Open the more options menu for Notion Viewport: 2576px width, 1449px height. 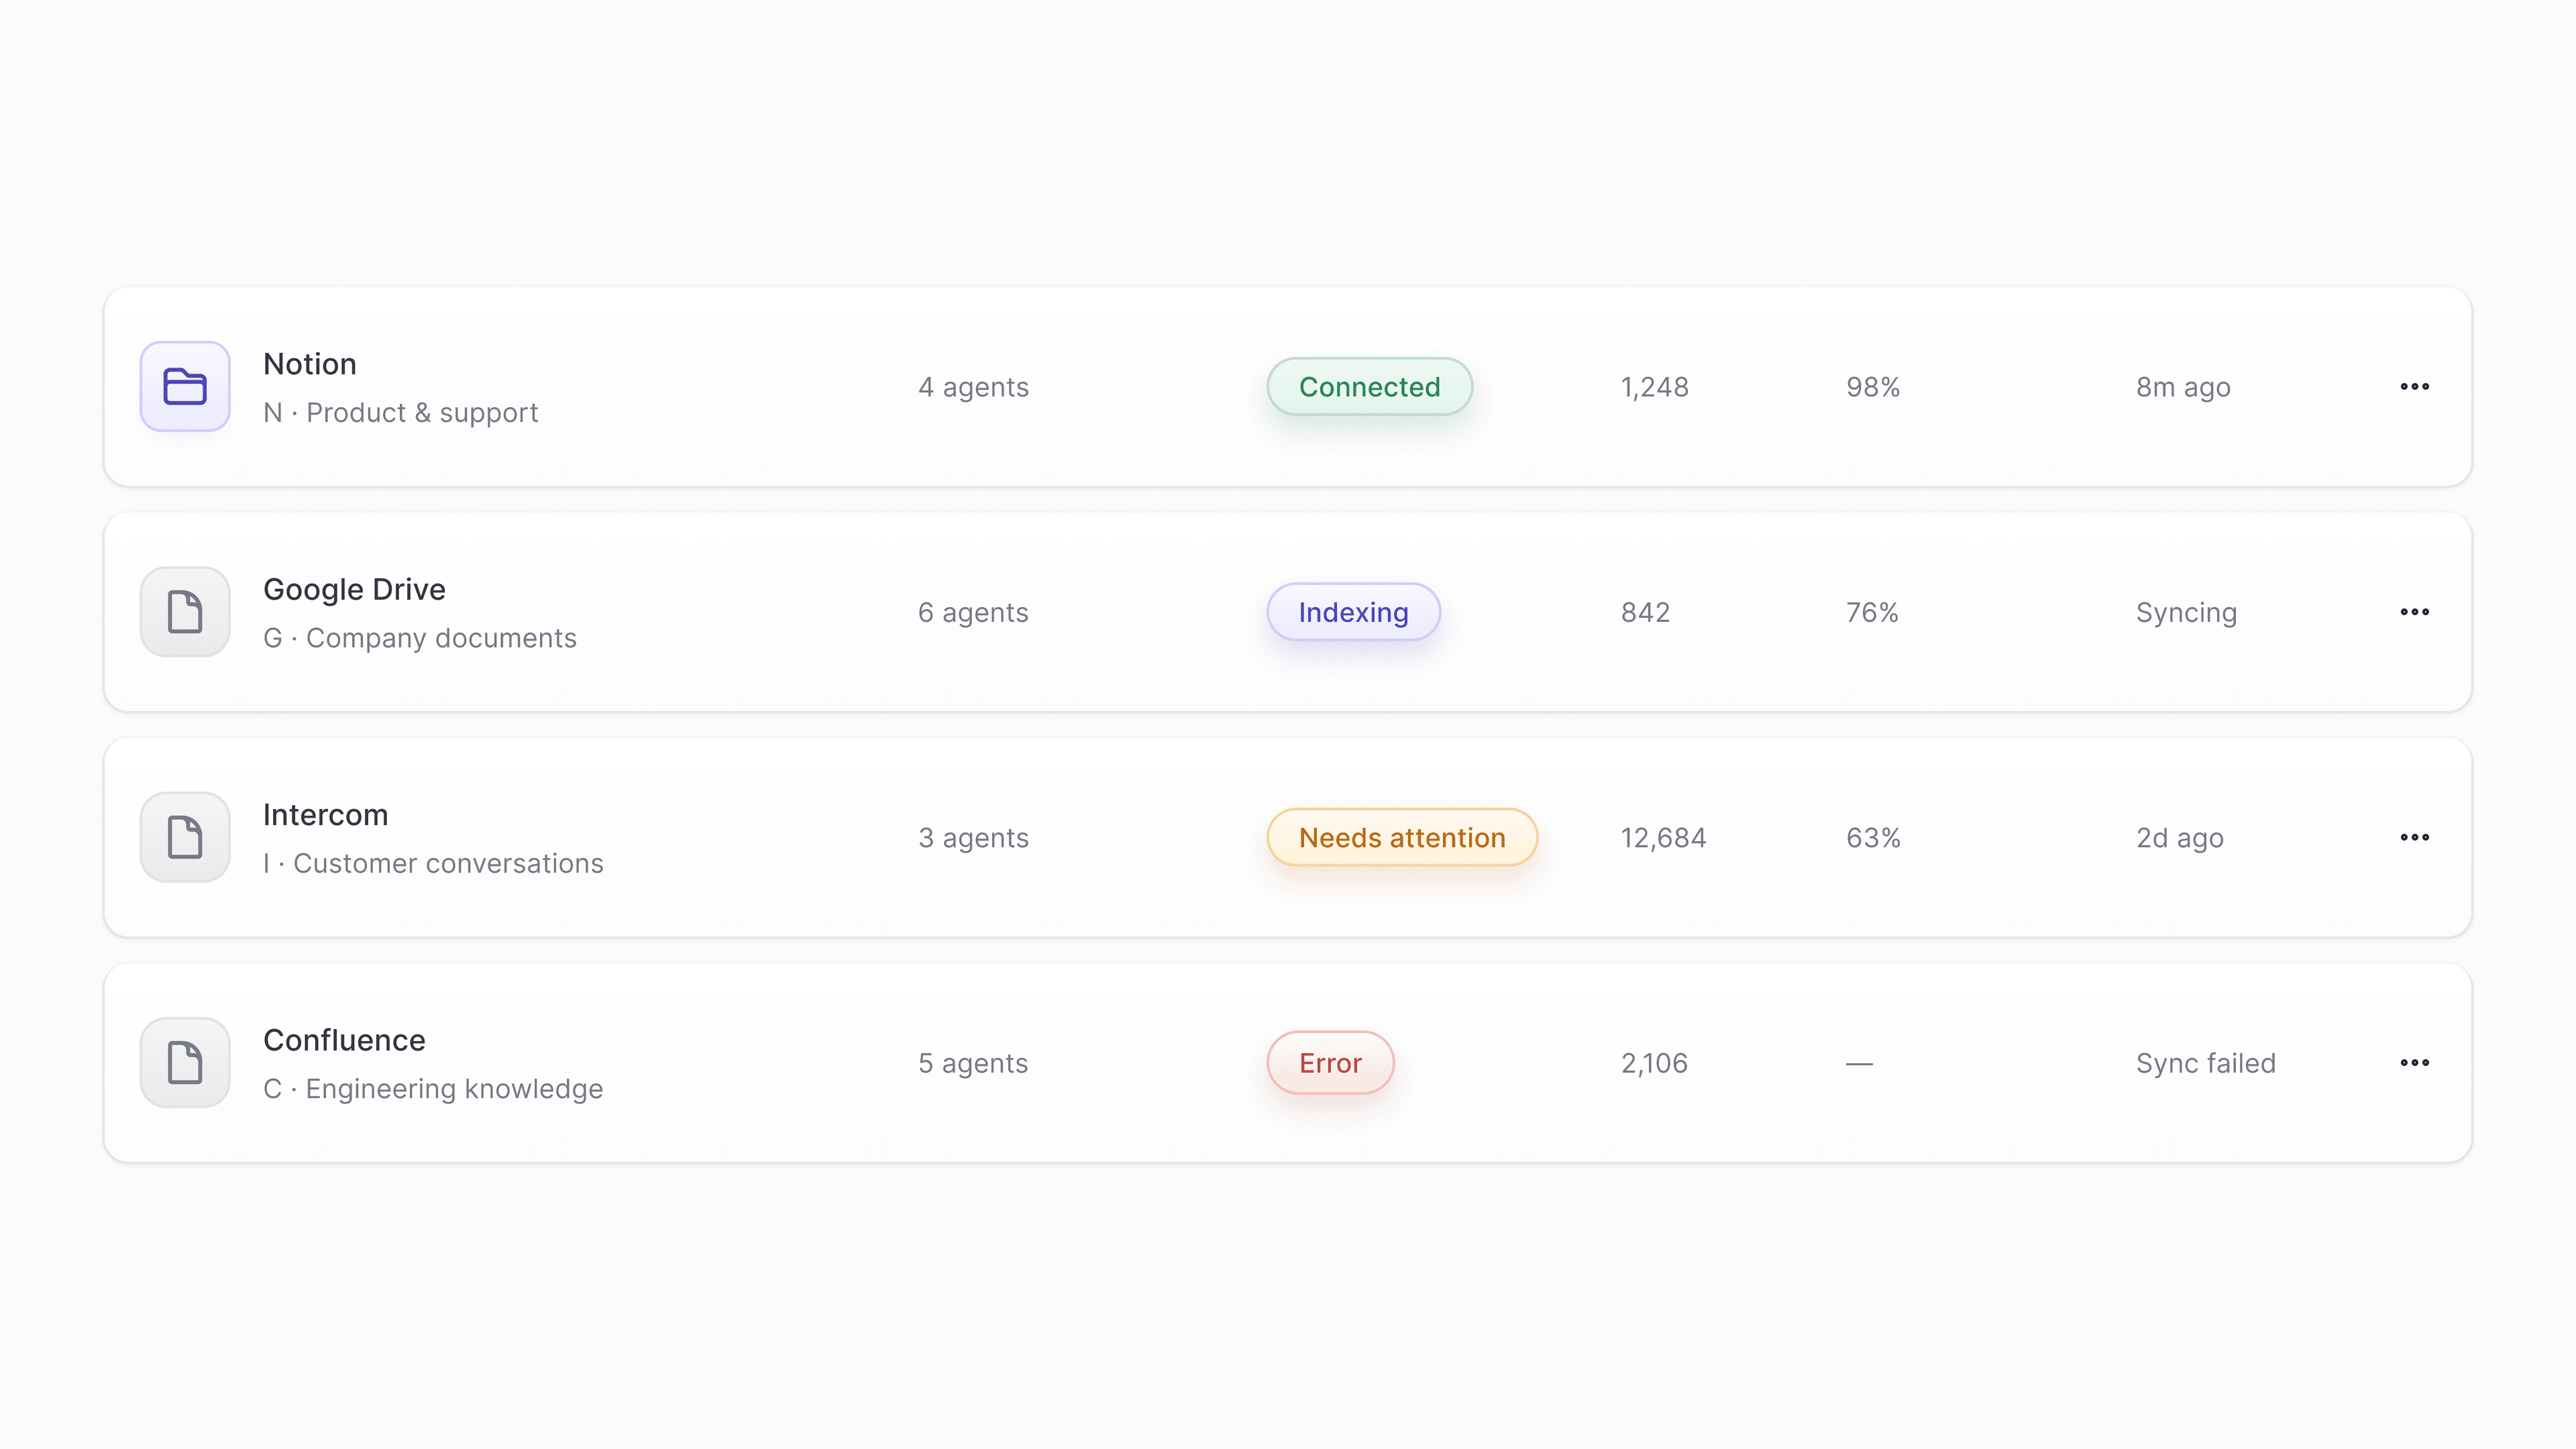[2414, 386]
